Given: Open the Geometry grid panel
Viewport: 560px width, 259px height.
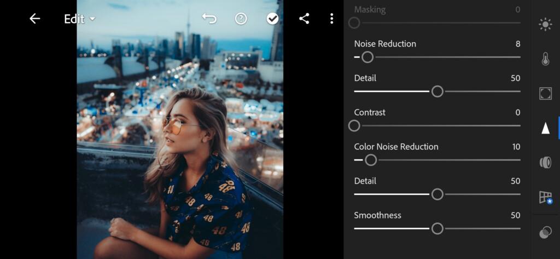Looking at the screenshot, I should tap(546, 198).
